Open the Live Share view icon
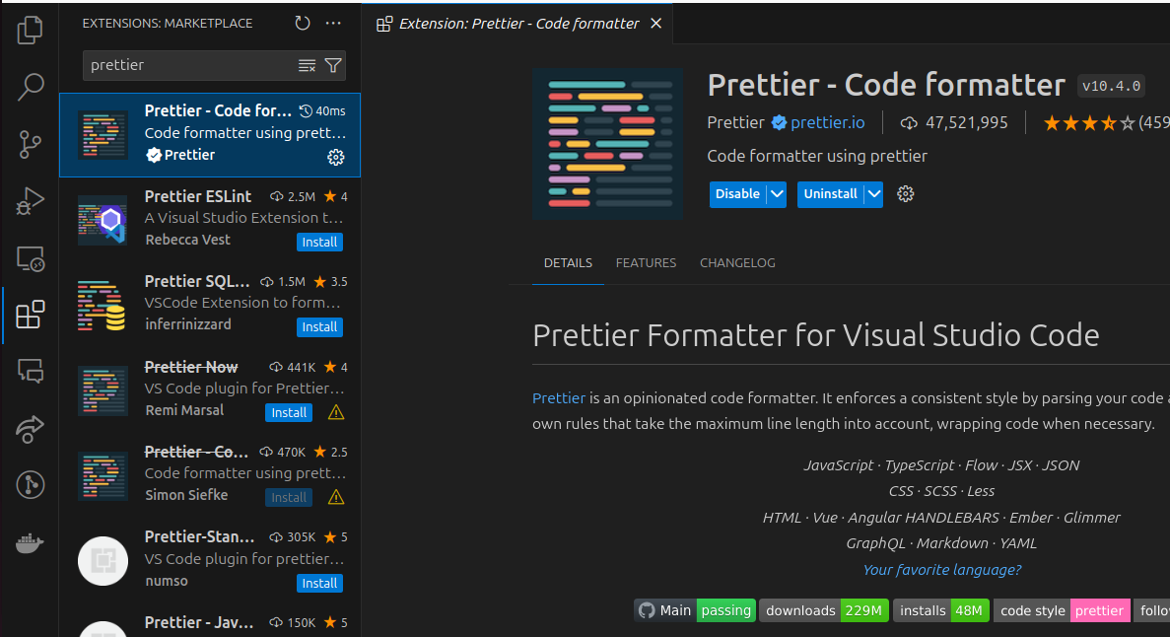The height and width of the screenshot is (637, 1170). pos(30,429)
